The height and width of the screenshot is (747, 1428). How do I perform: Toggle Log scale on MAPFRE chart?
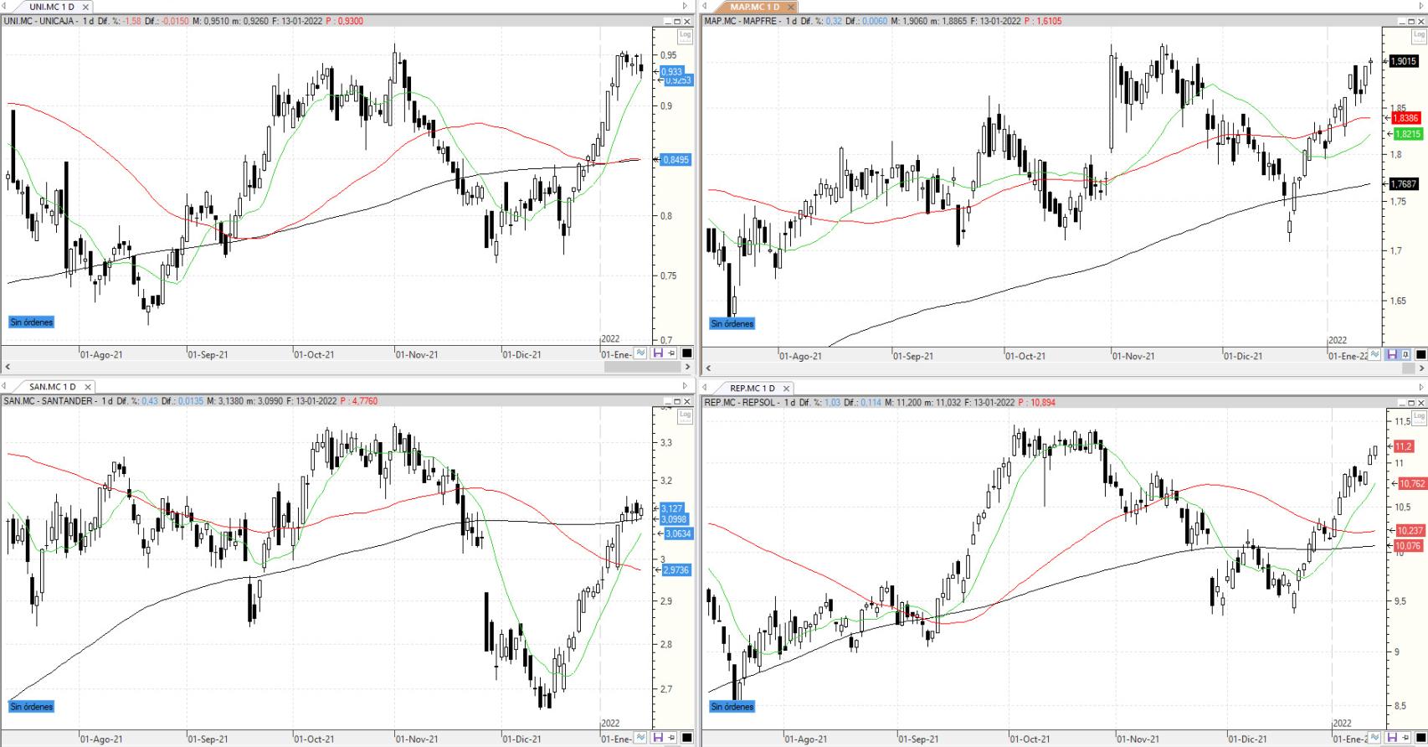1418,35
